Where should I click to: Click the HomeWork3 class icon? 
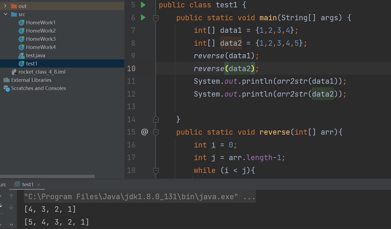tap(22, 39)
